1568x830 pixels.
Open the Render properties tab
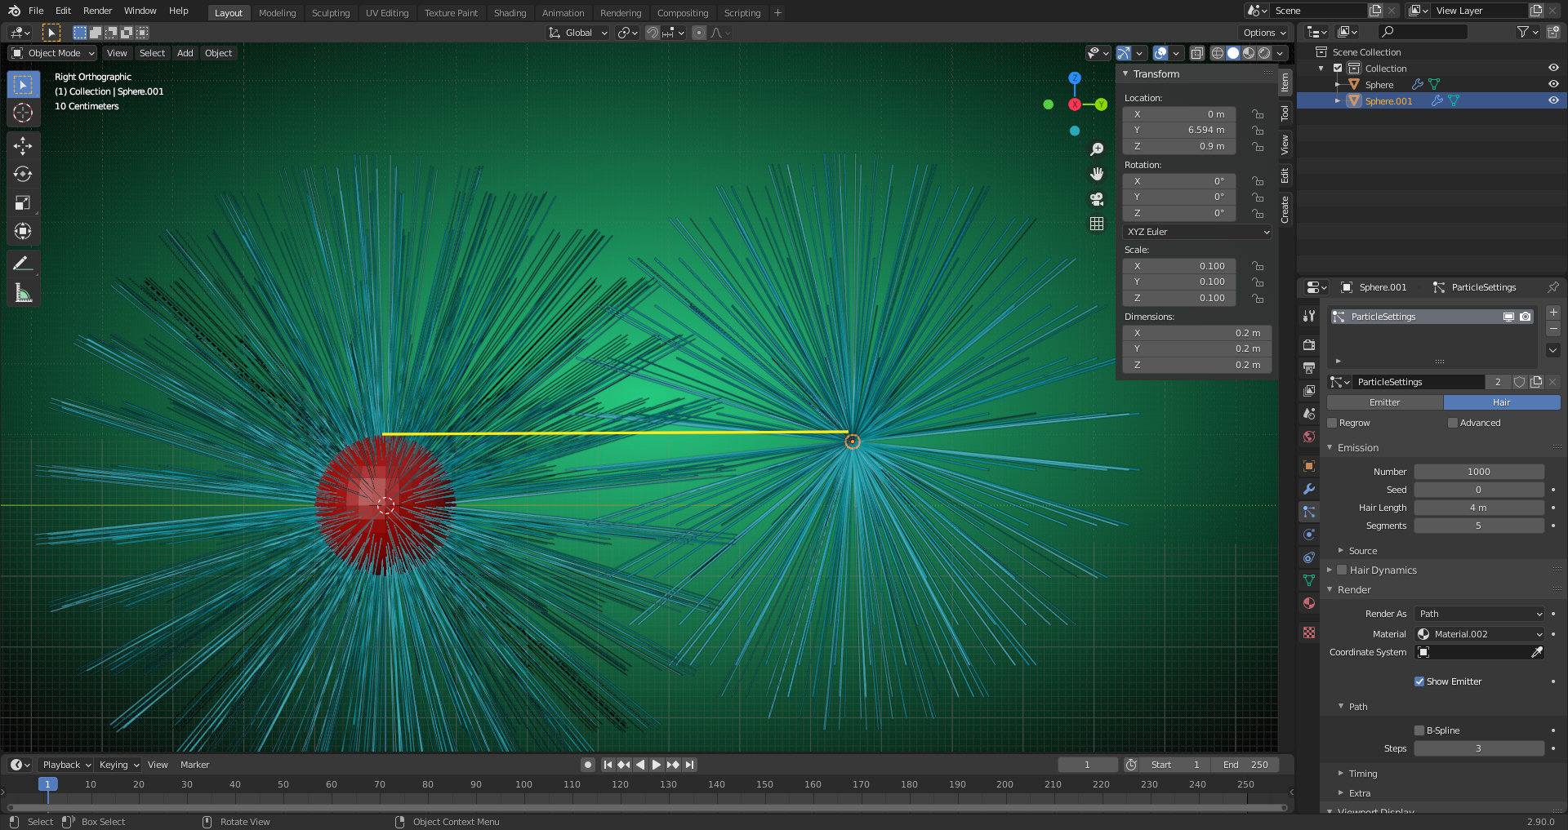[x=1309, y=344]
